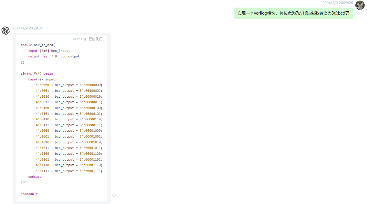Open three-dot menu beside the user message

pos(231,17)
